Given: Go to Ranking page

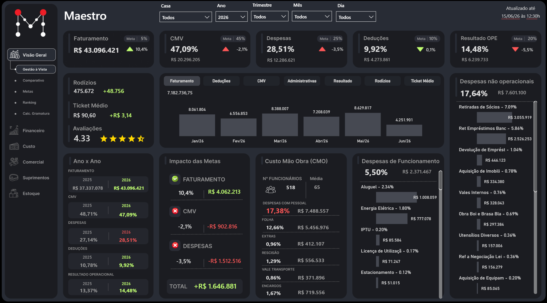Looking at the screenshot, I should point(29,102).
